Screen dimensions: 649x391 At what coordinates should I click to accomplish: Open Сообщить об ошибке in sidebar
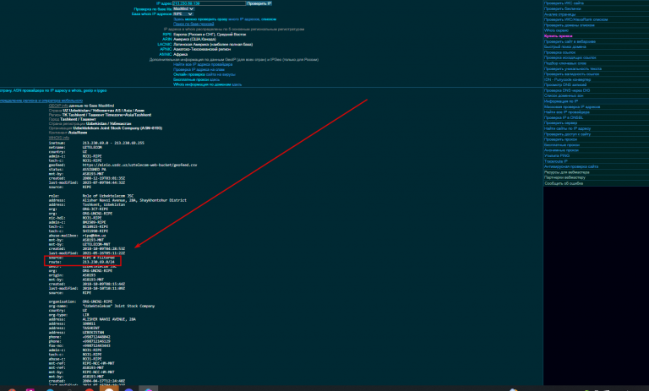pyautogui.click(x=564, y=183)
